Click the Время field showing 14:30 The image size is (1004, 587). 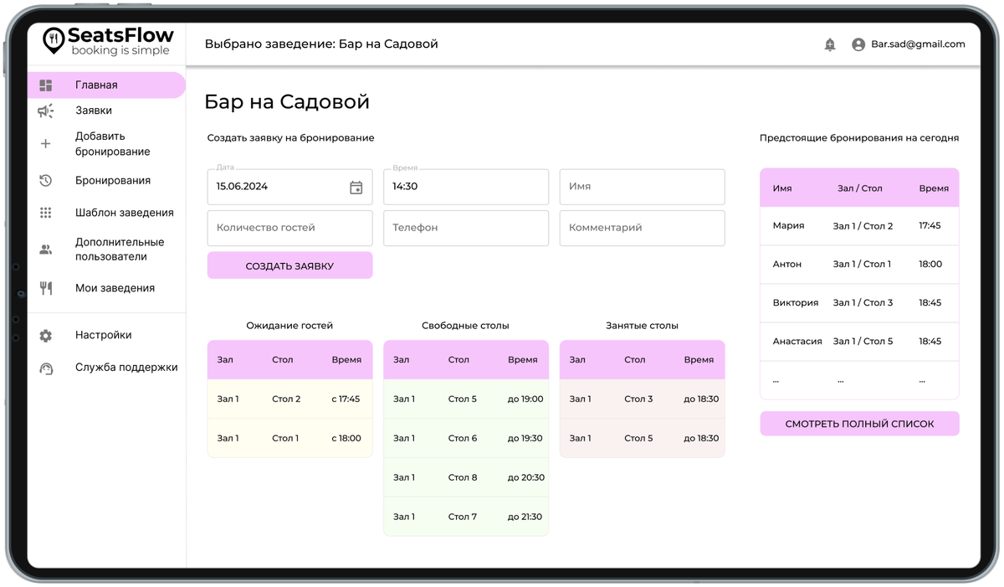coord(466,187)
